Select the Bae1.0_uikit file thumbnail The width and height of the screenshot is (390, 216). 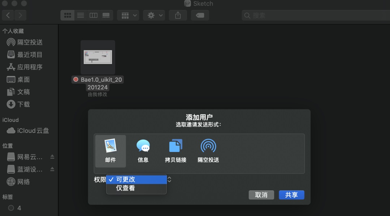pyautogui.click(x=98, y=57)
